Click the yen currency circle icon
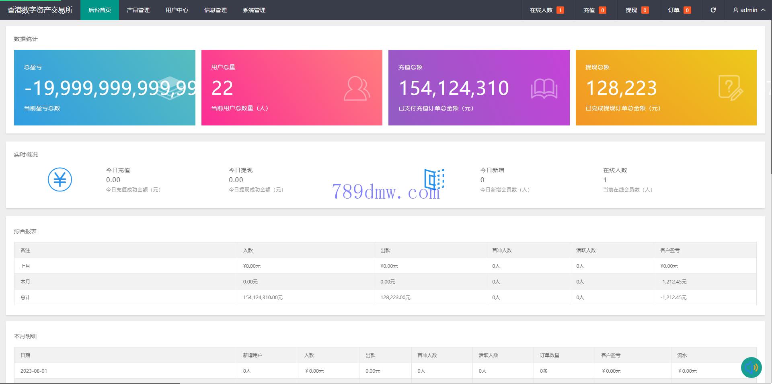The image size is (772, 384). 60,179
